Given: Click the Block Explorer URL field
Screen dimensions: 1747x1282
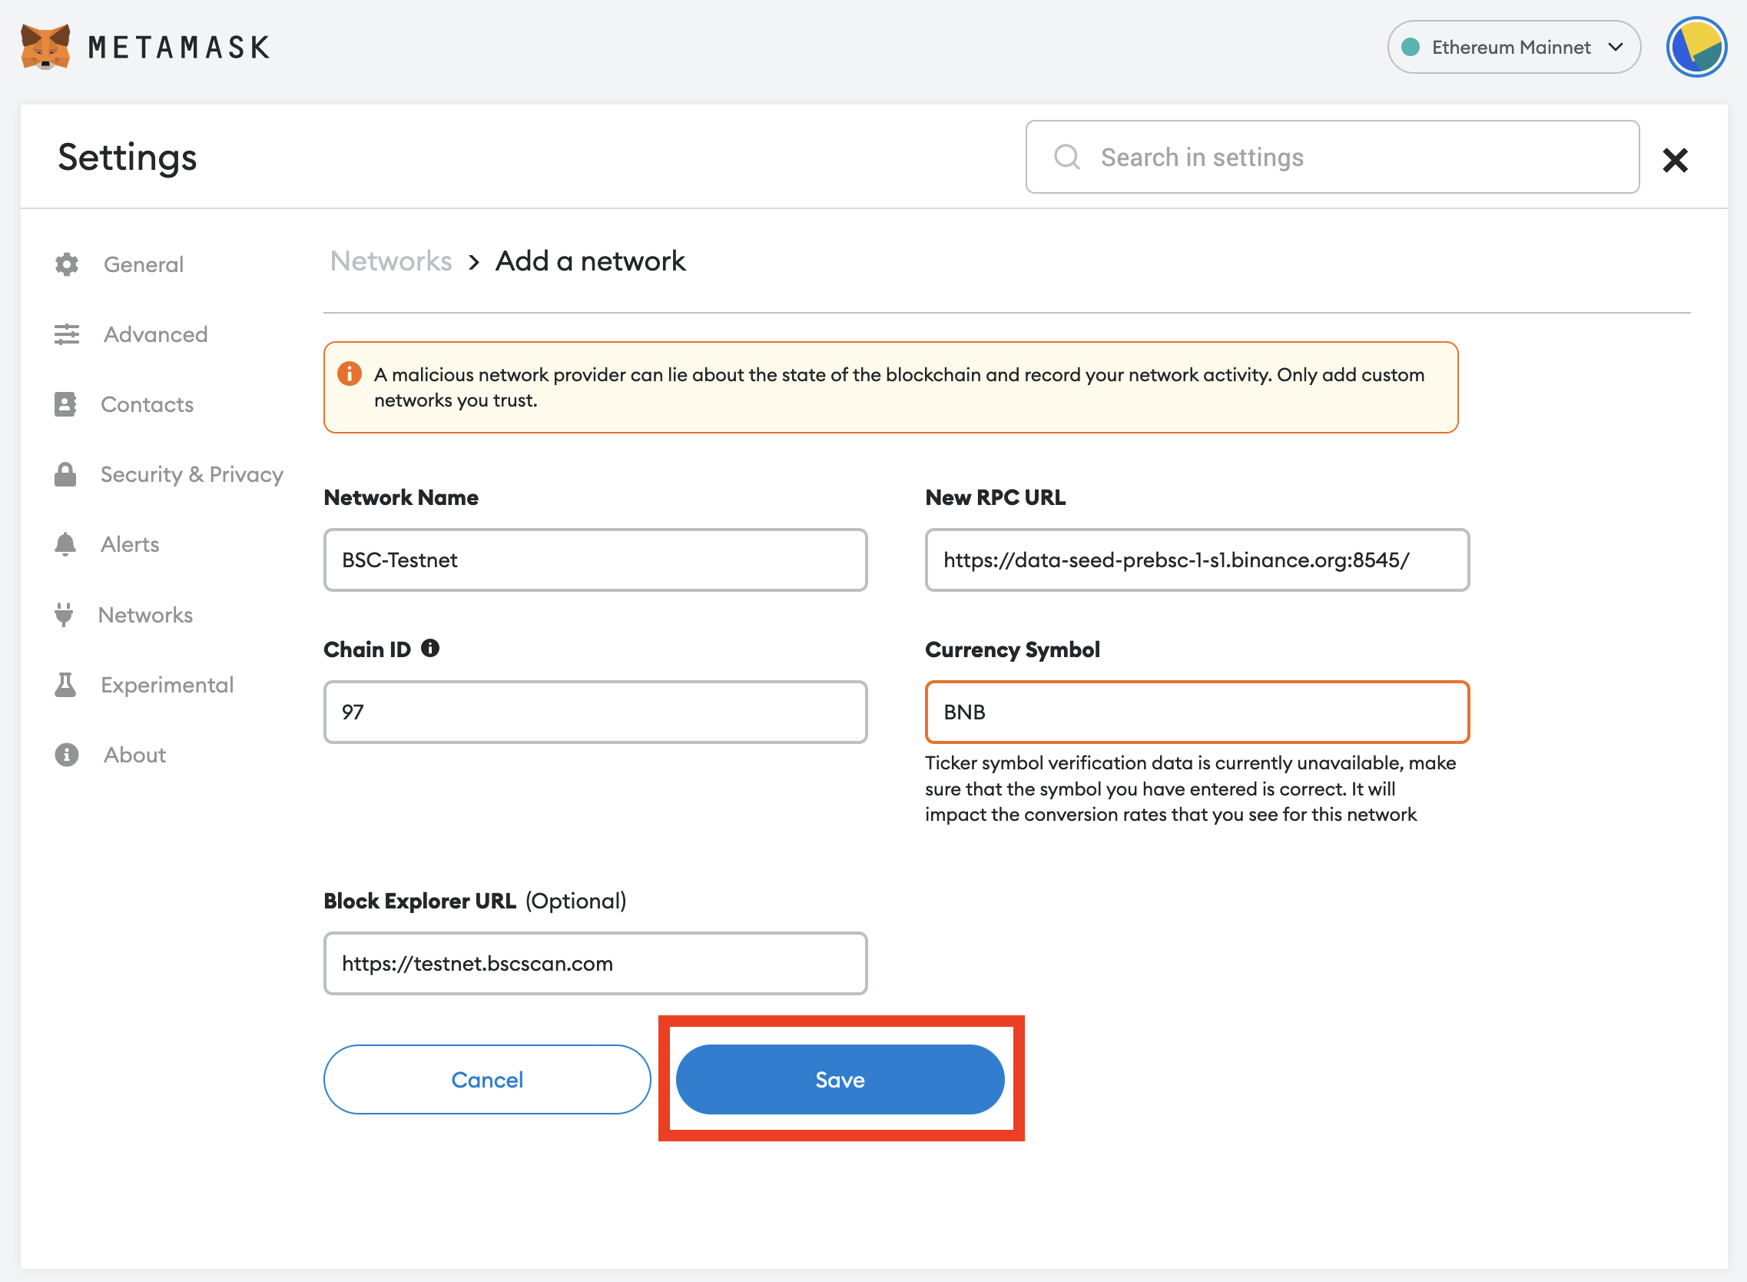Looking at the screenshot, I should 595,963.
